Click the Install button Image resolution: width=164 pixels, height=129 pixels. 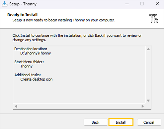pyautogui.click(x=121, y=122)
